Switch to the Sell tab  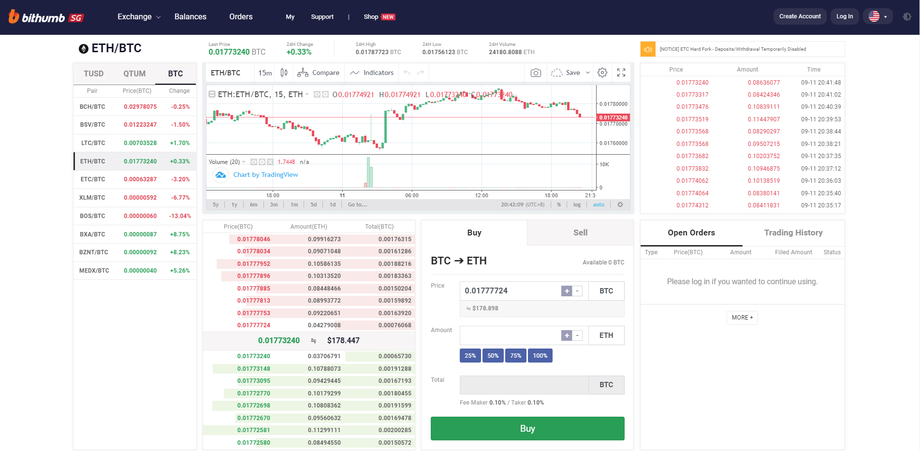coord(580,233)
